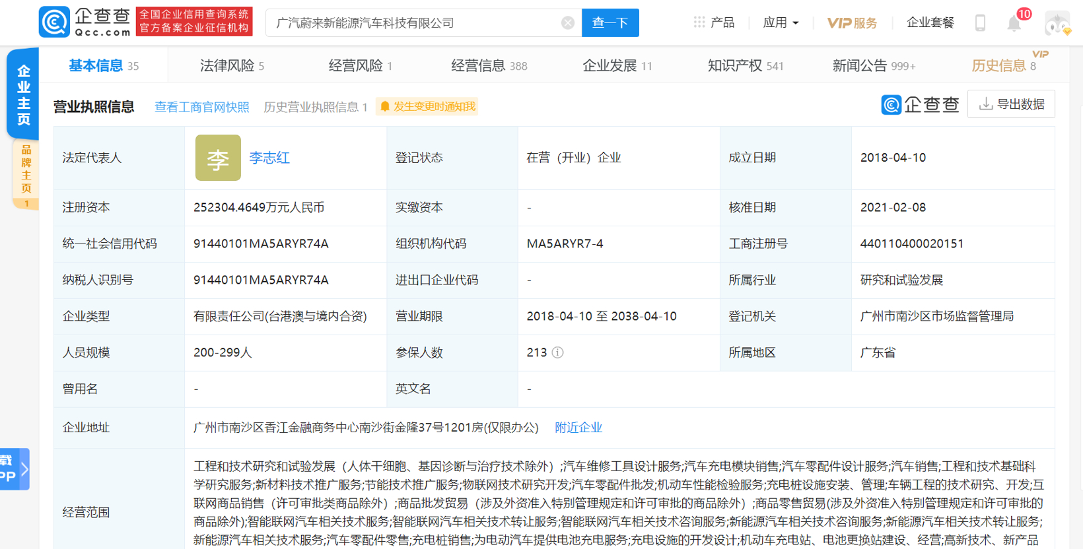Select the 经营信息 tab

pyautogui.click(x=489, y=65)
